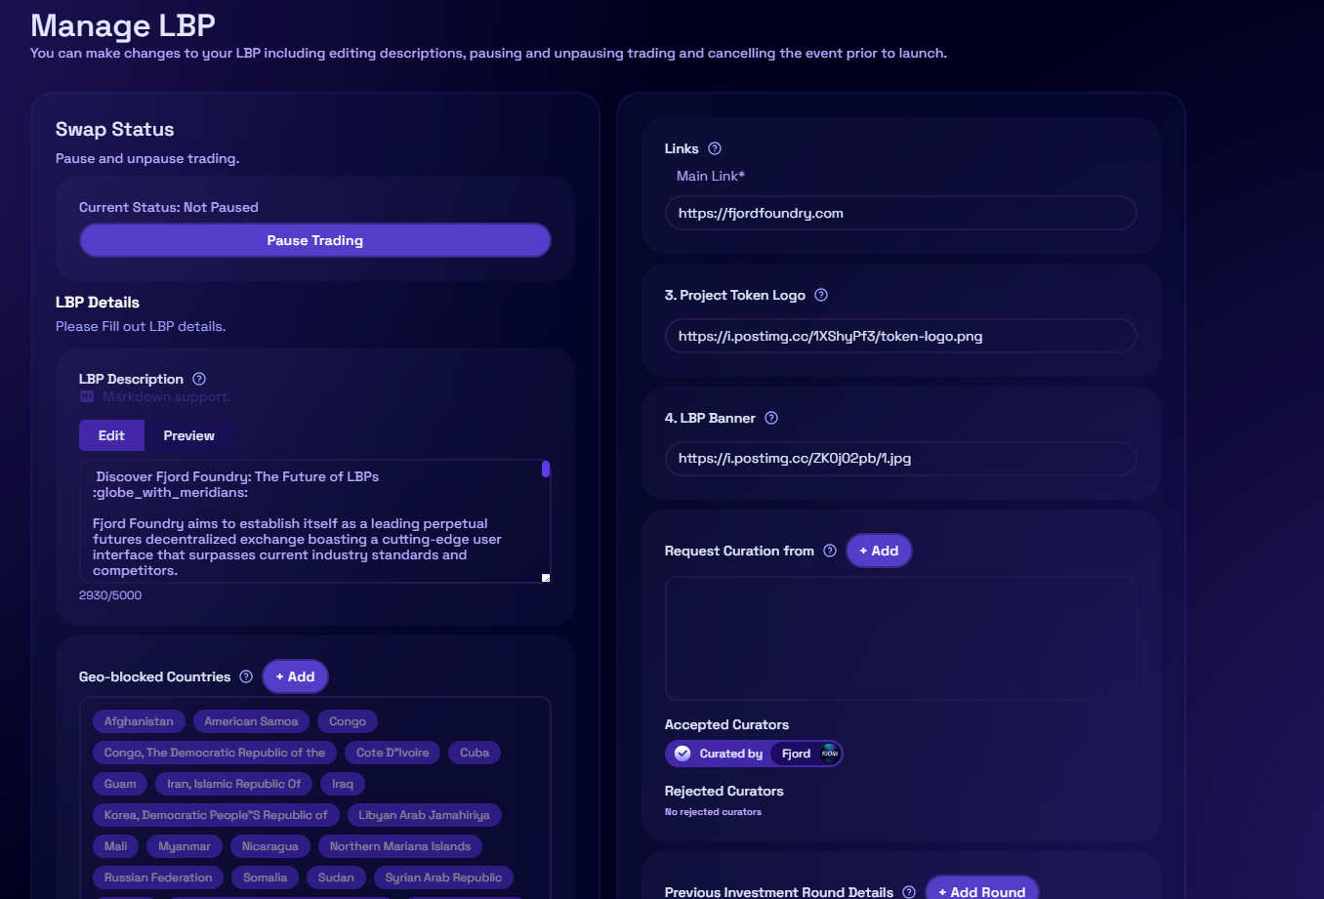Select the Russian Federation country tag
1324x899 pixels.
click(158, 878)
